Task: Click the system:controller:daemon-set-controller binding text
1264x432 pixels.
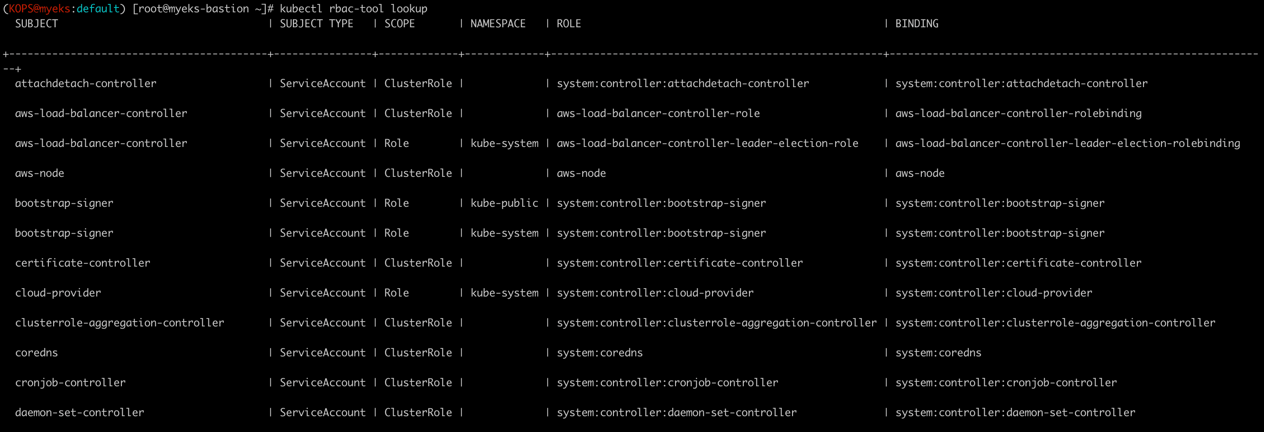Action: pos(1015,413)
